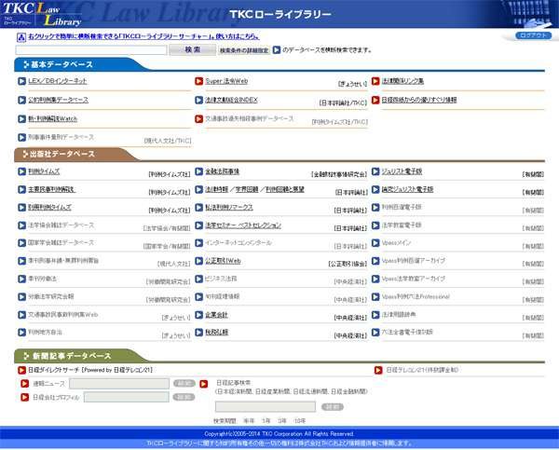Click the ログアウト button
This screenshot has width=559, height=450.
click(x=533, y=35)
